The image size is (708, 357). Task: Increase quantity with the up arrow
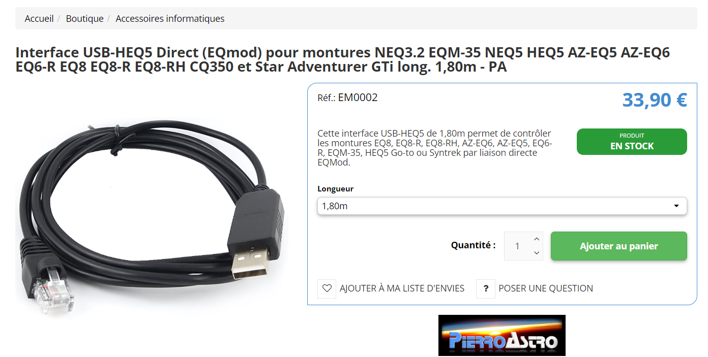[x=537, y=239]
